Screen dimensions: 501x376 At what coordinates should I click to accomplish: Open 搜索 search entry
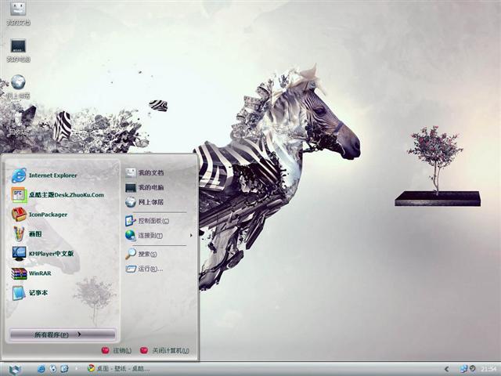tap(141, 254)
